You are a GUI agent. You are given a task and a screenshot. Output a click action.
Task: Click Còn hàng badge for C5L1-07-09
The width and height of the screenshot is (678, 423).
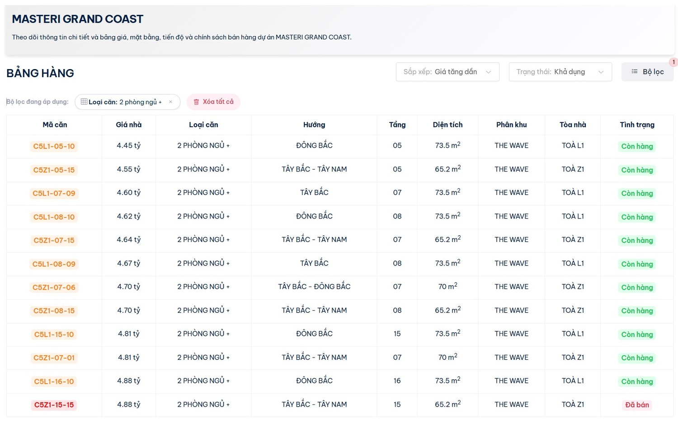tap(636, 194)
